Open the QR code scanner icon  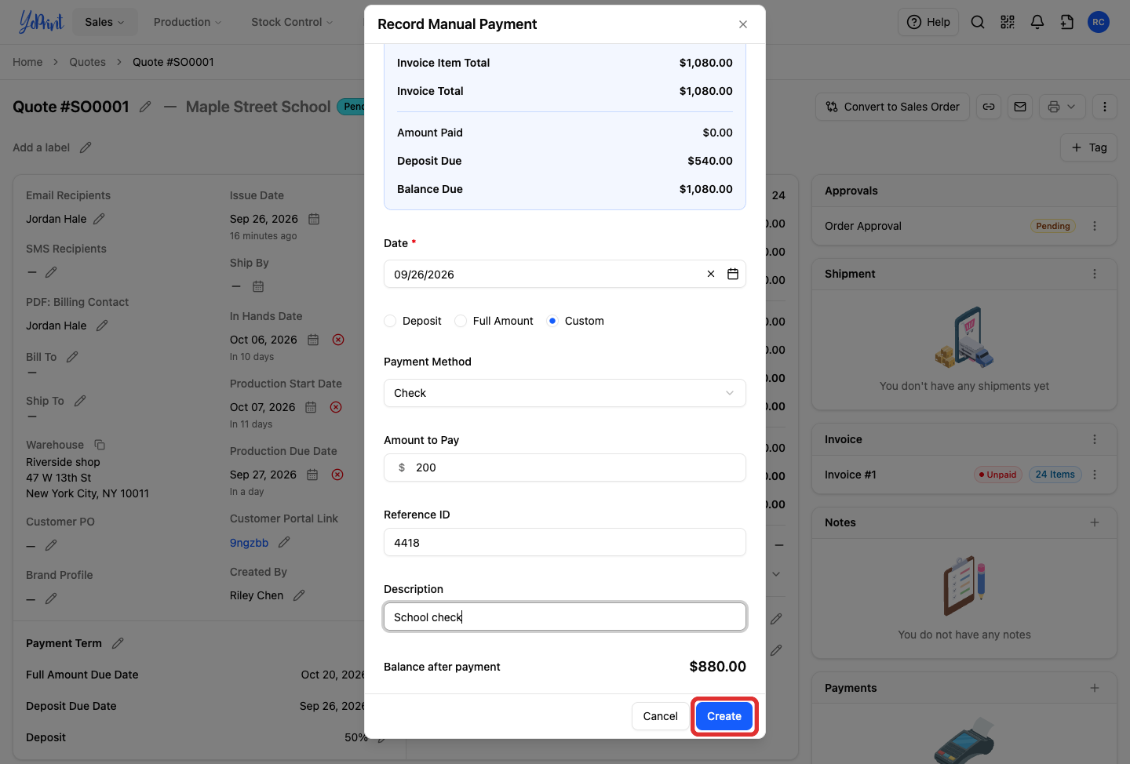pyautogui.click(x=1008, y=22)
